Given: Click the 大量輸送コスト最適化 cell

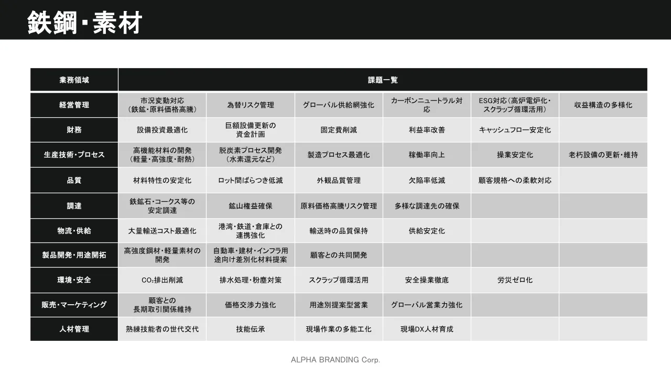Looking at the screenshot, I should tap(162, 230).
